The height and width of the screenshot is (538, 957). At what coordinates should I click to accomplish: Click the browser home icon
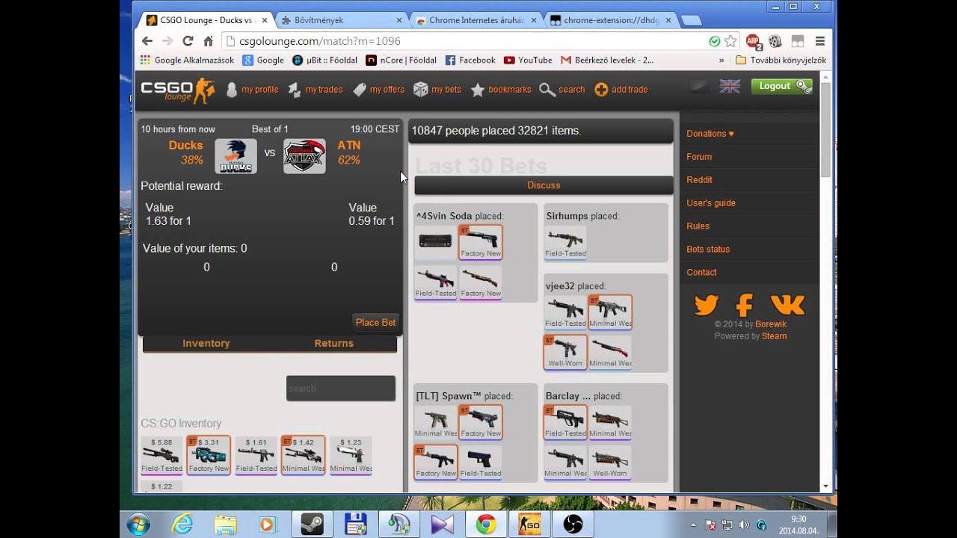(x=208, y=41)
